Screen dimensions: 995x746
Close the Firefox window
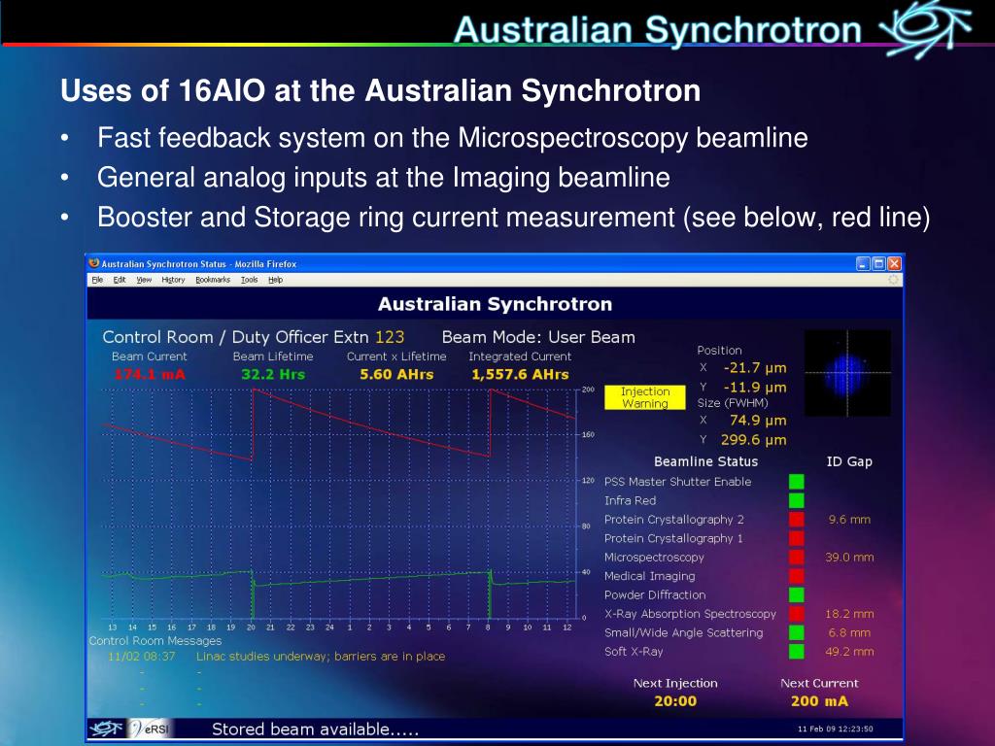[x=894, y=264]
